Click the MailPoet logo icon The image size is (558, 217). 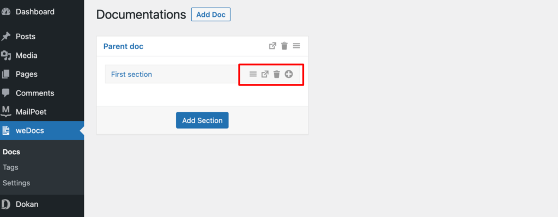coord(6,112)
